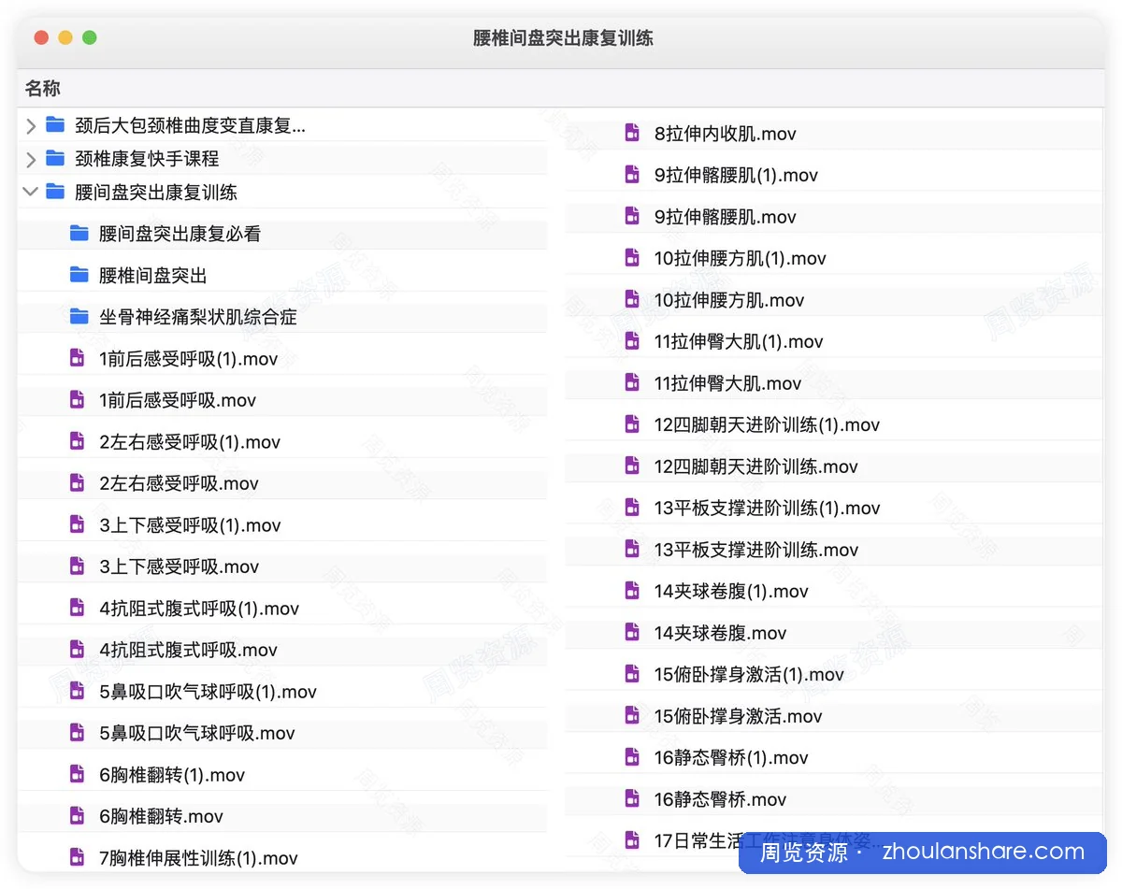Select file name 6胸椎翻转.mov

[x=162, y=816]
